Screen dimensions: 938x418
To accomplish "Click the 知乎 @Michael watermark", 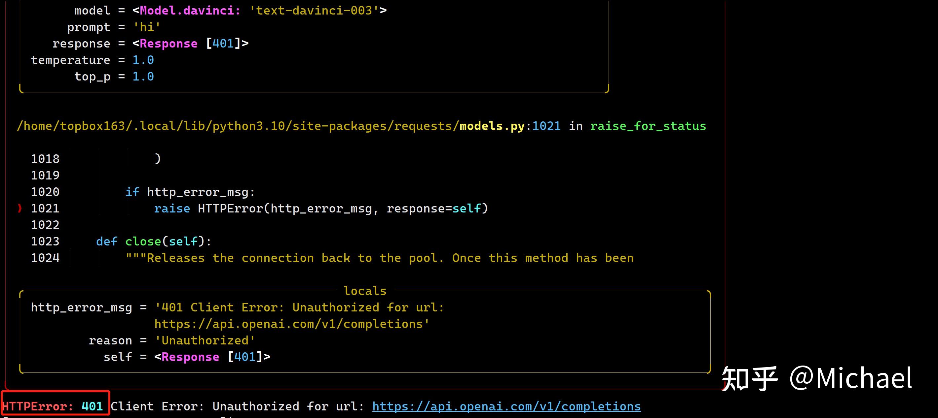I will coord(816,378).
